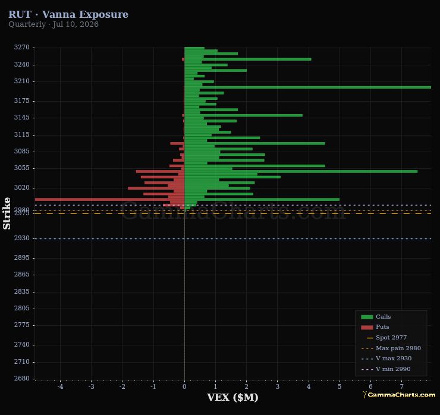The height and width of the screenshot is (415, 440).
Task: Click the longest red put bar near strike 3000
Action: click(109, 200)
